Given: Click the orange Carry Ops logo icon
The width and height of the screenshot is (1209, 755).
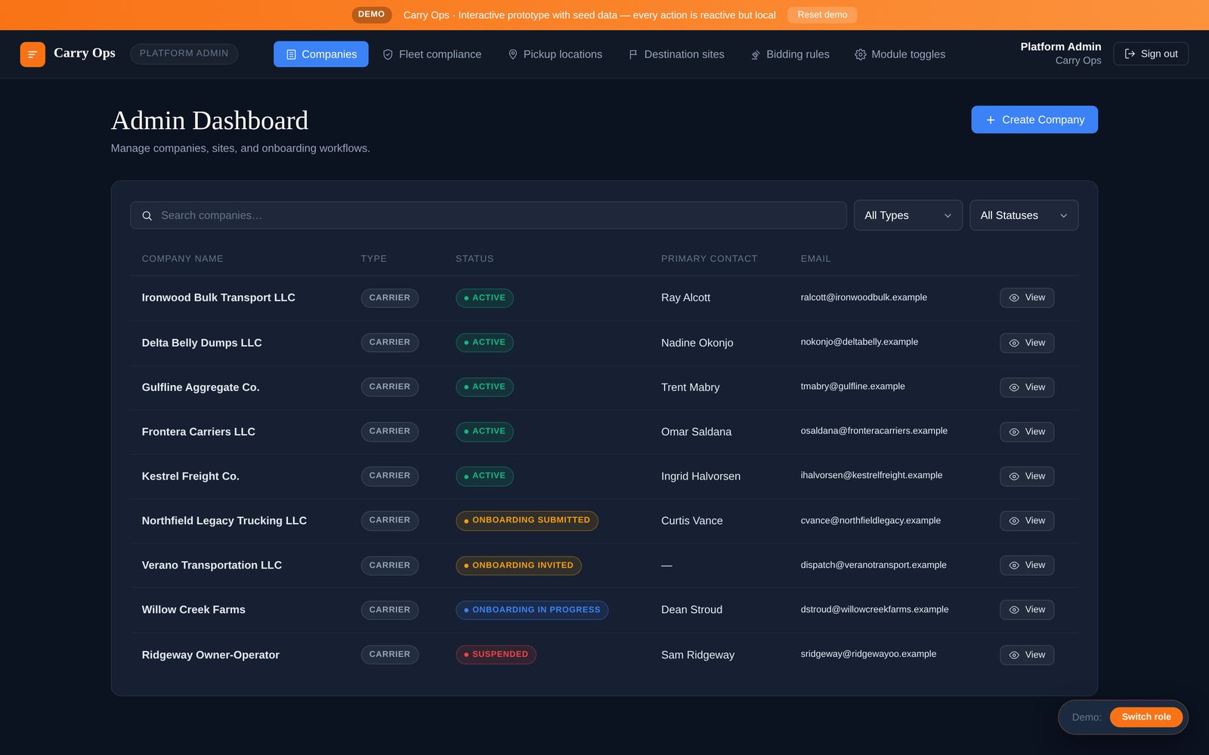Looking at the screenshot, I should [x=32, y=54].
